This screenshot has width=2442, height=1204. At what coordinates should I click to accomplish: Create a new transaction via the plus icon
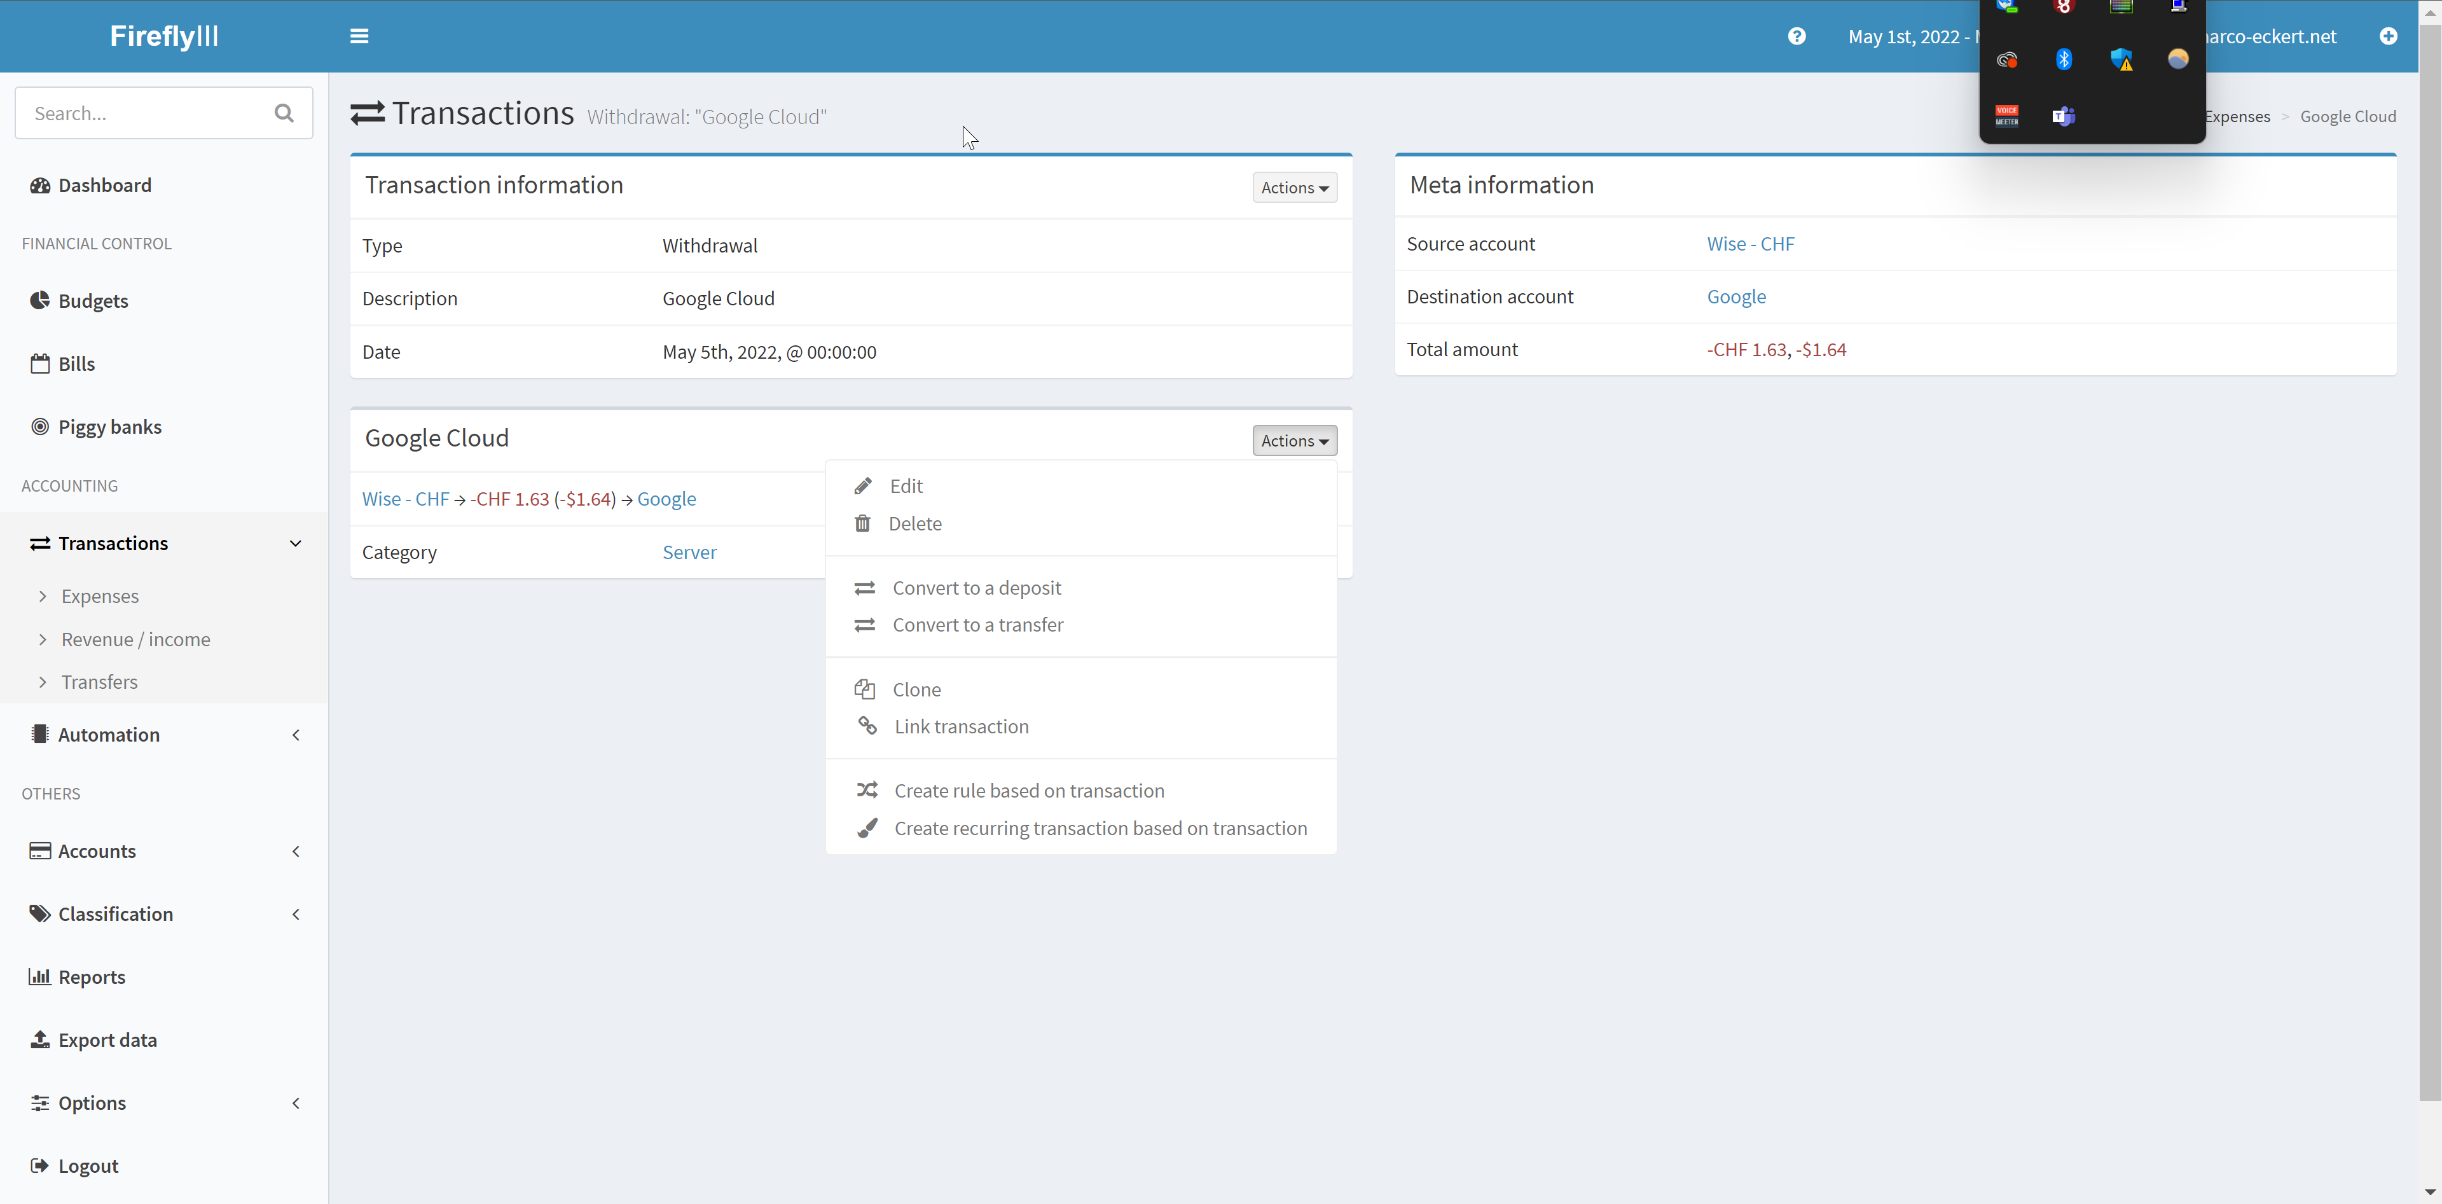(x=2388, y=36)
